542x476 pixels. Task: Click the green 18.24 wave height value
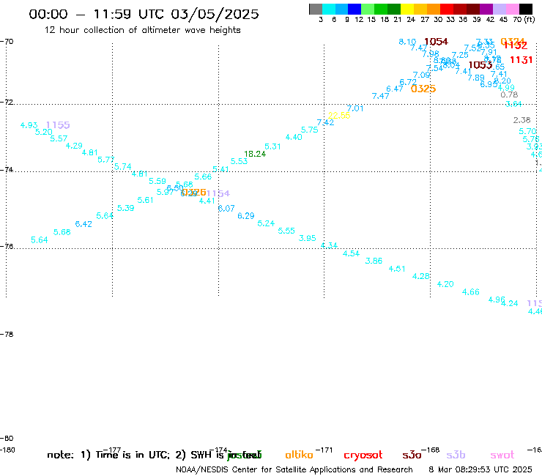255,155
